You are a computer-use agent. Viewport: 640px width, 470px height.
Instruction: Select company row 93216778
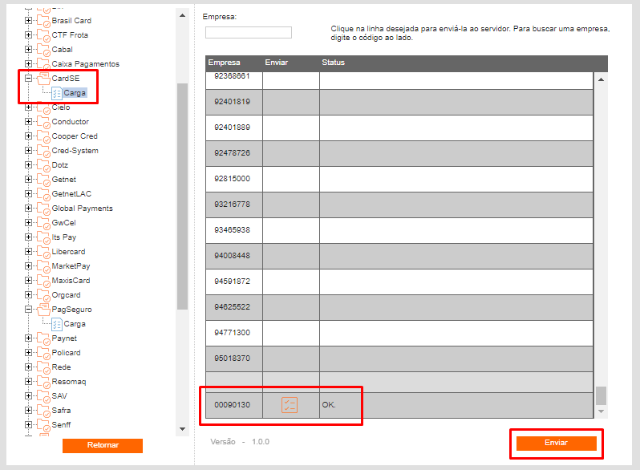pos(399,205)
